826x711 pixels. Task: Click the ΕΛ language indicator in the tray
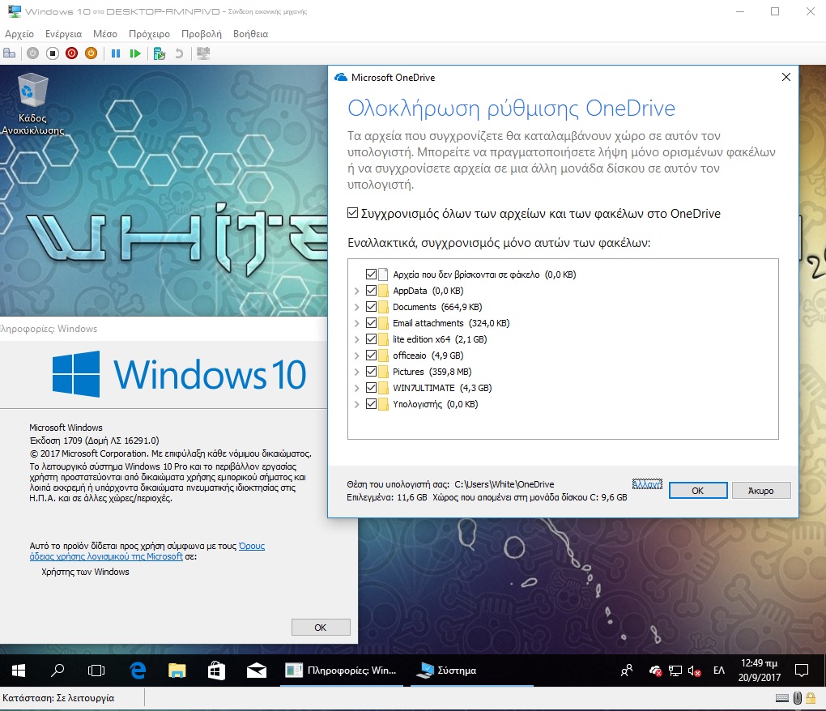(x=719, y=671)
